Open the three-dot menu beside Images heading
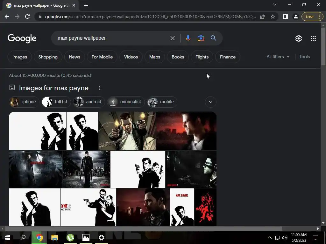 point(100,88)
